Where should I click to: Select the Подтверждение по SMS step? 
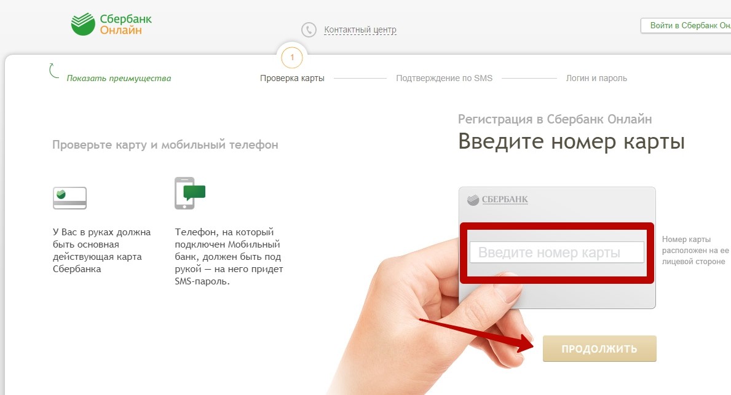click(x=445, y=78)
